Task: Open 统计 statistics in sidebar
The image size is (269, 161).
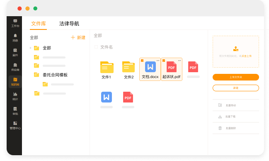Action: [x=15, y=96]
